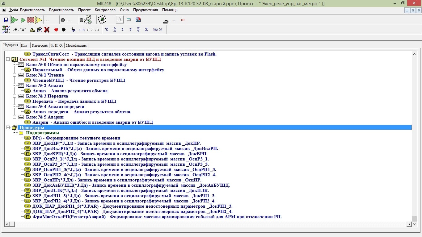The height and width of the screenshot is (237, 422).
Task: Click the large letter A font icon
Action: [x=120, y=20]
